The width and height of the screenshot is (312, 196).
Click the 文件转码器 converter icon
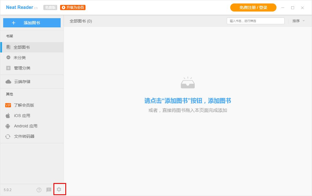coord(8,136)
